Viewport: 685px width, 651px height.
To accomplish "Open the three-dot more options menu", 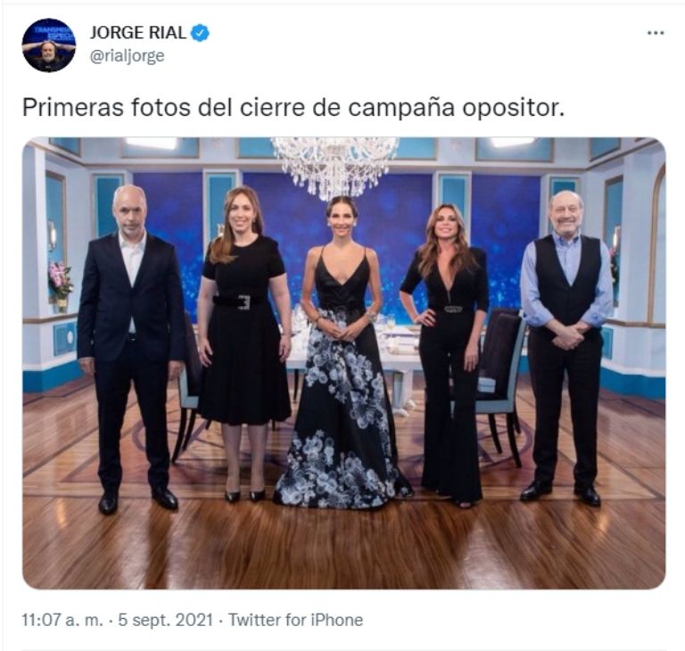I will coord(656,33).
